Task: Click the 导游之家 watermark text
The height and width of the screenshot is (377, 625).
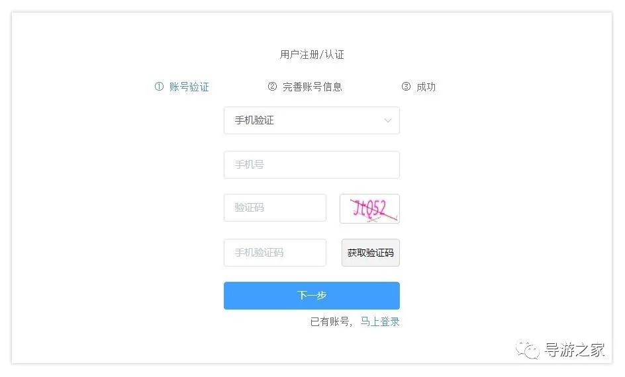Action: click(x=575, y=350)
